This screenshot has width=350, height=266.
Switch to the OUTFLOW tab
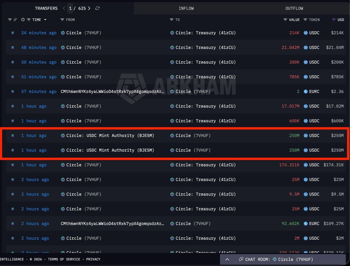coord(294,8)
